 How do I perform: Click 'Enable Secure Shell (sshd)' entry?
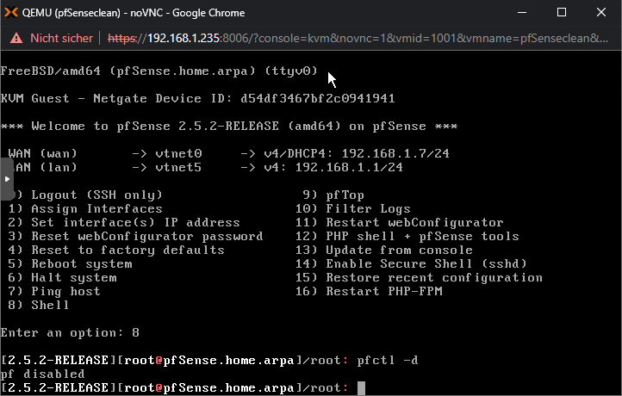point(411,263)
